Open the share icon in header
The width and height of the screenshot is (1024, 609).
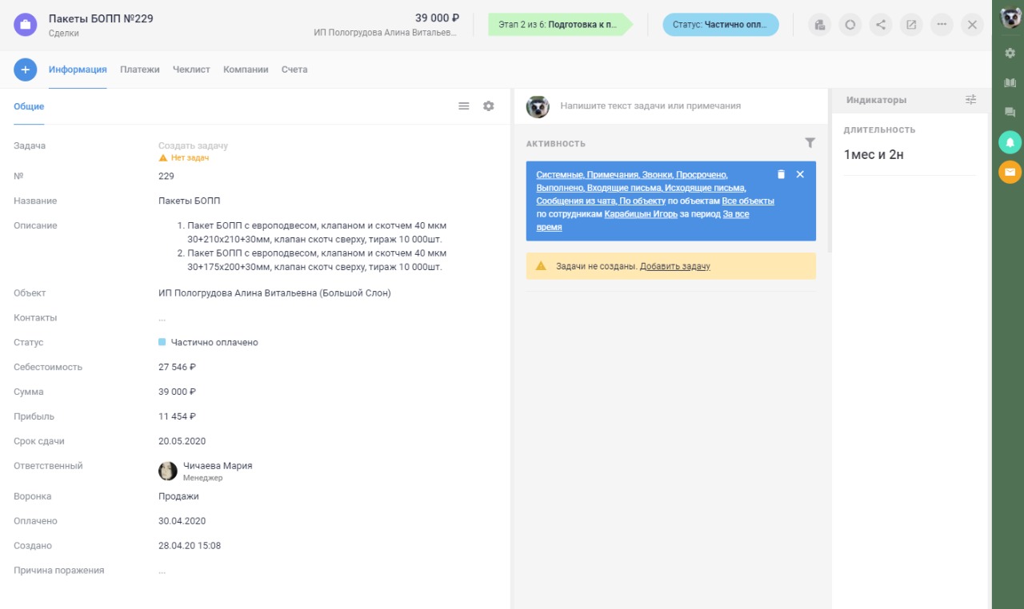tap(881, 25)
